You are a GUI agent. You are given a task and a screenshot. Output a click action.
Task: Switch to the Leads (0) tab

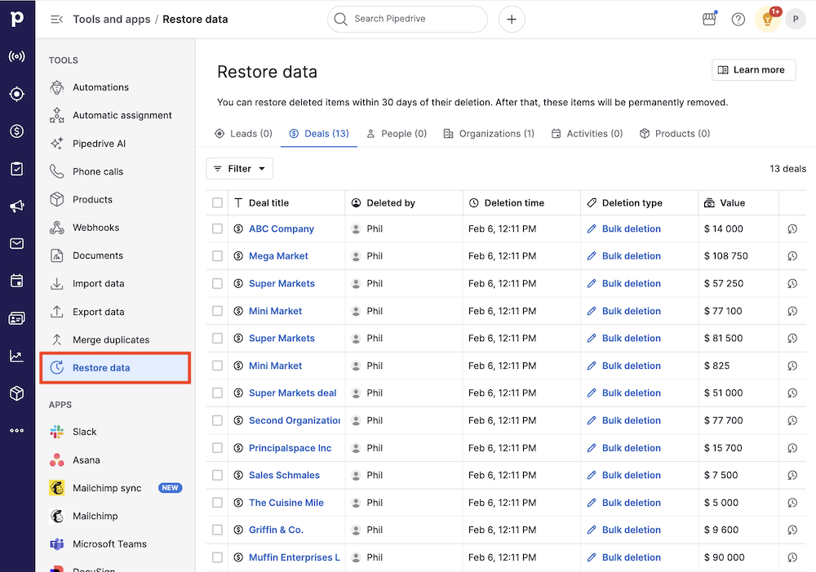pyautogui.click(x=243, y=134)
